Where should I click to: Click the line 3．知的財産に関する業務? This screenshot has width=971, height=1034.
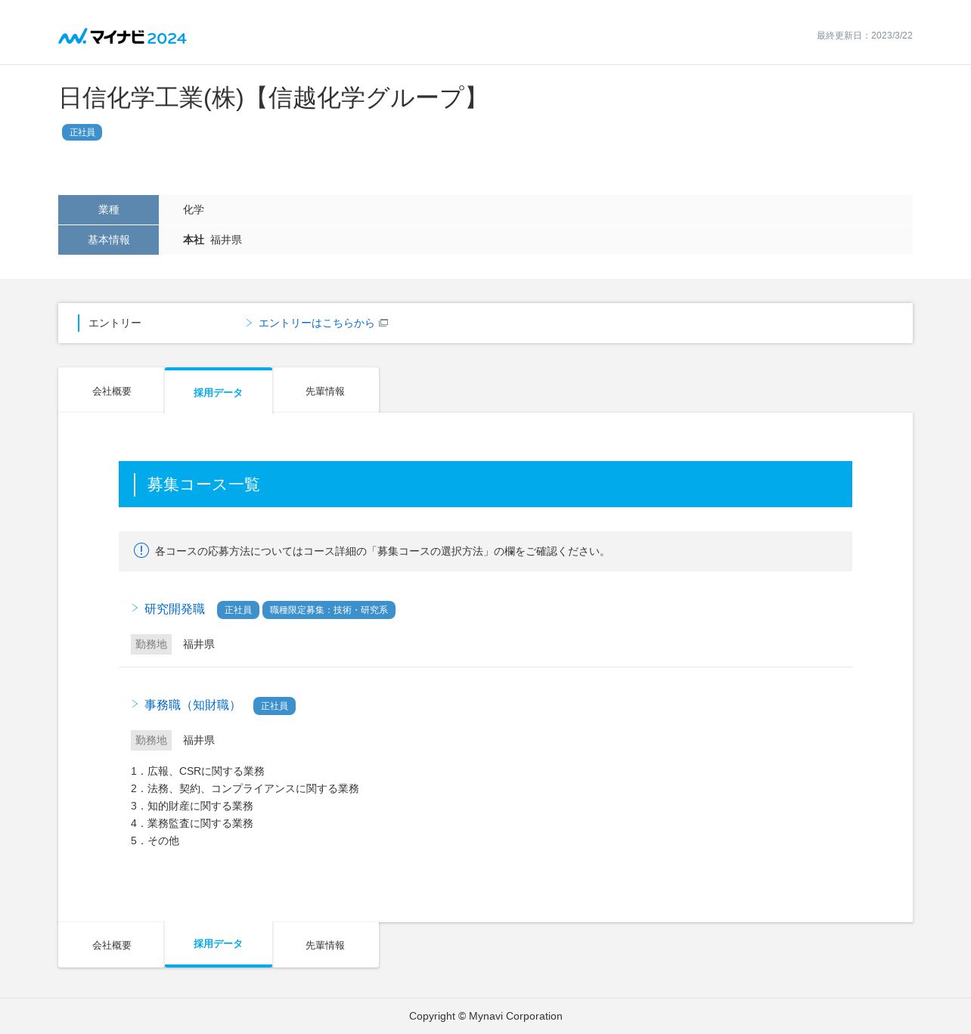[192, 806]
